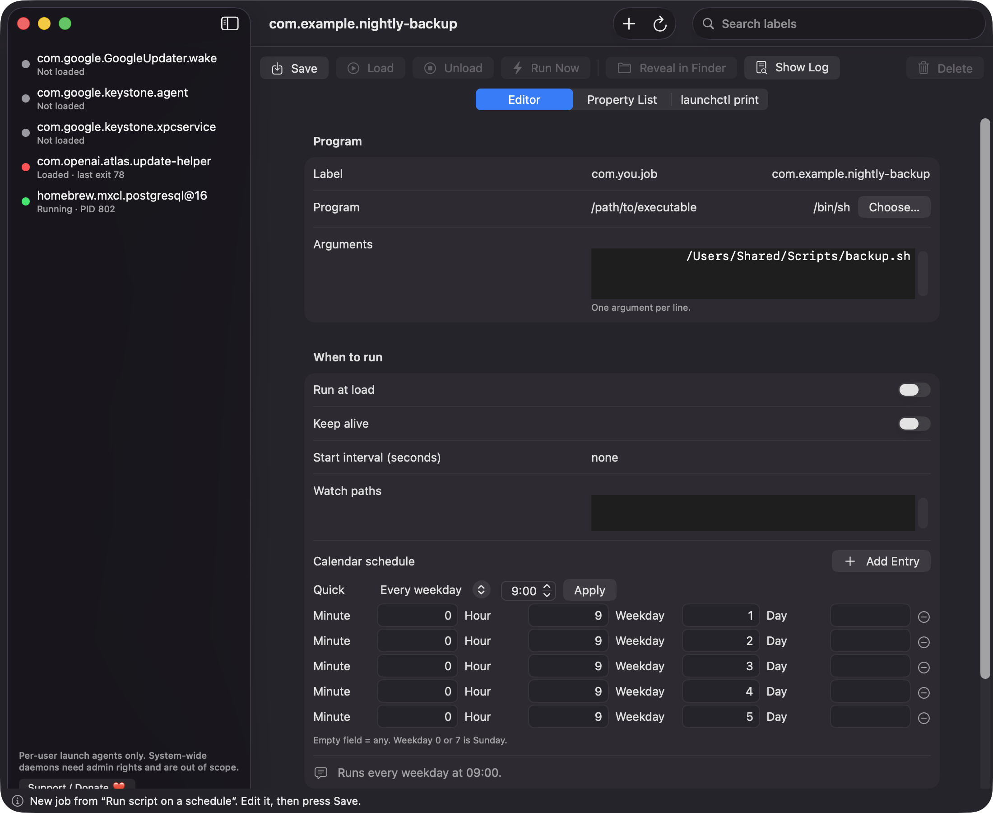Image resolution: width=993 pixels, height=813 pixels.
Task: Click the Arguments text area
Action: (x=753, y=274)
